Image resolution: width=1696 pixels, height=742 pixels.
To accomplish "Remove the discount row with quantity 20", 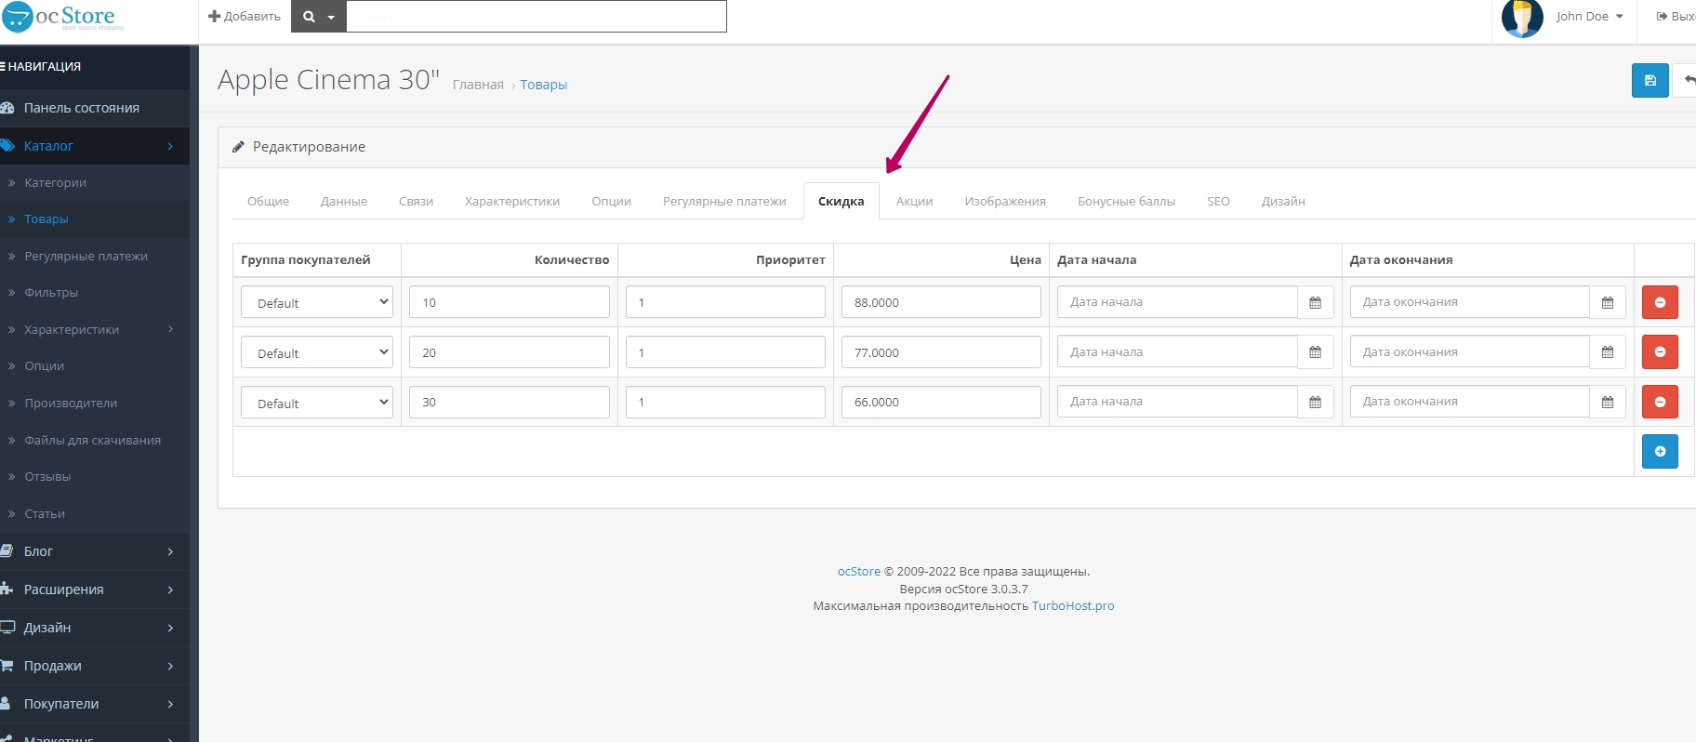I will pos(1659,352).
